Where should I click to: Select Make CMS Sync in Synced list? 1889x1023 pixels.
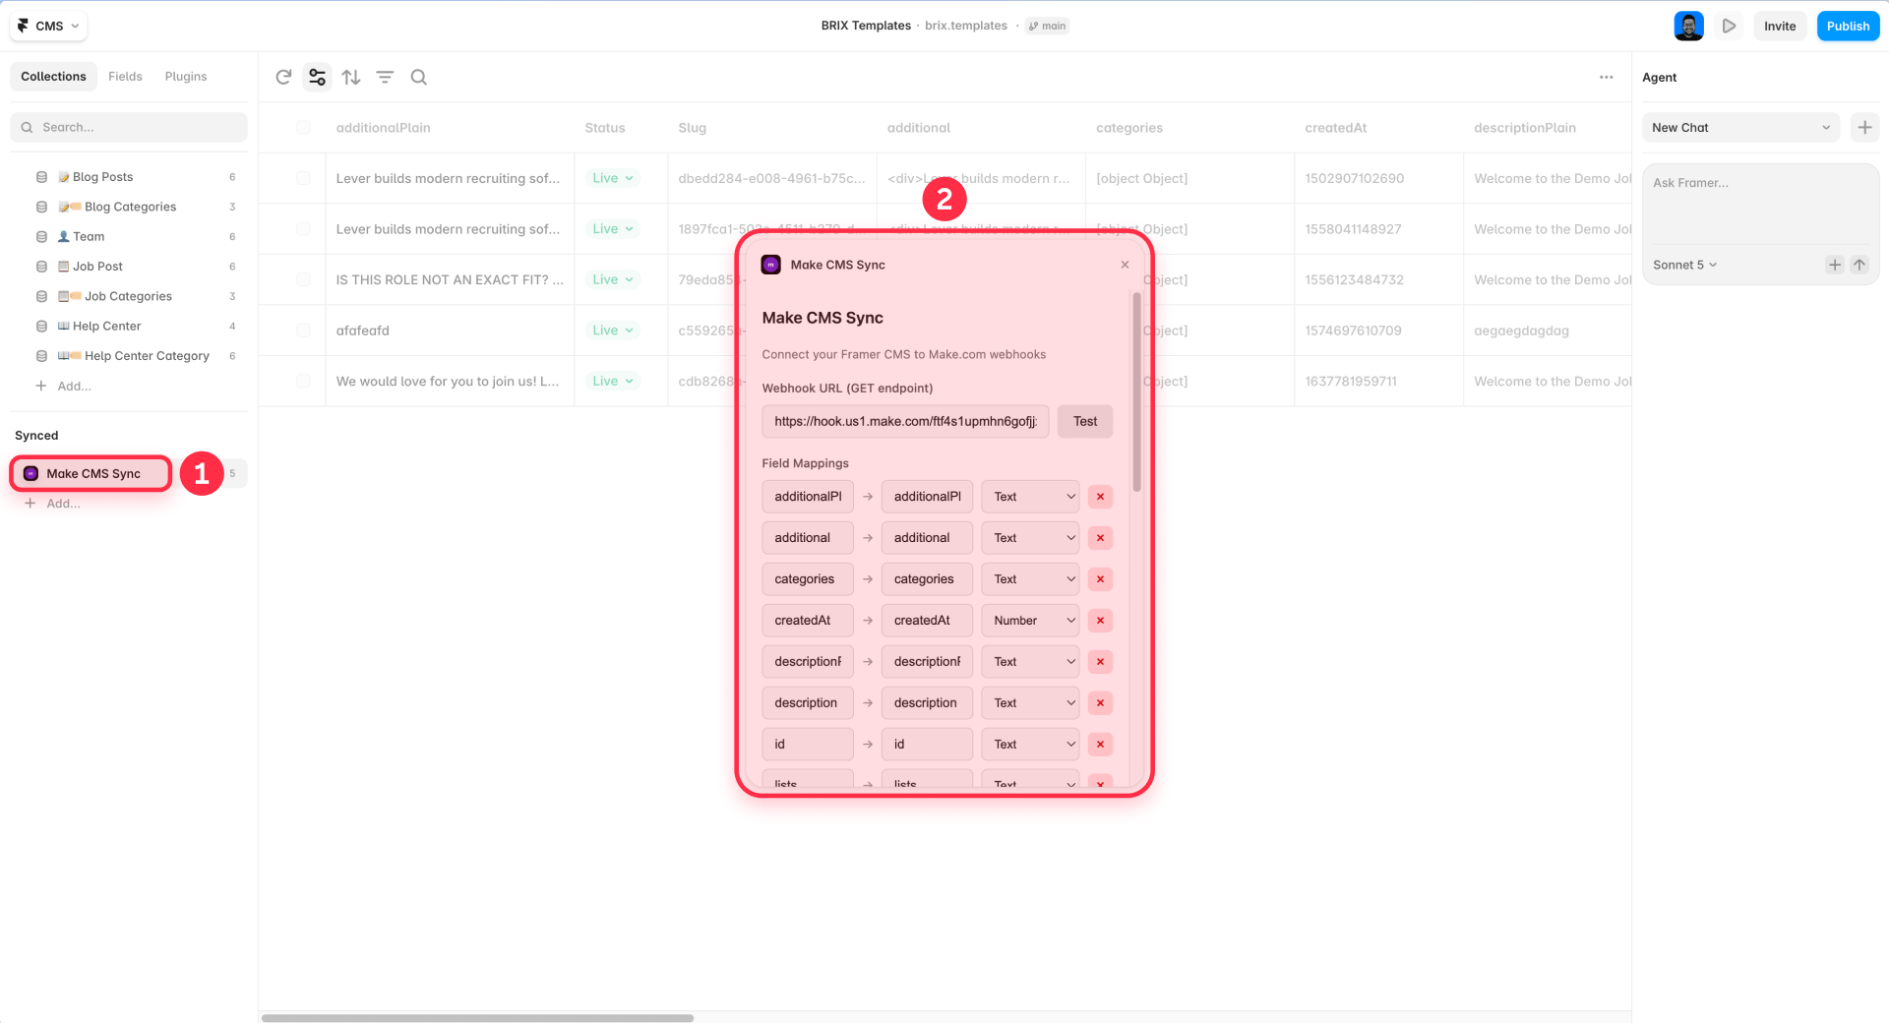(91, 473)
